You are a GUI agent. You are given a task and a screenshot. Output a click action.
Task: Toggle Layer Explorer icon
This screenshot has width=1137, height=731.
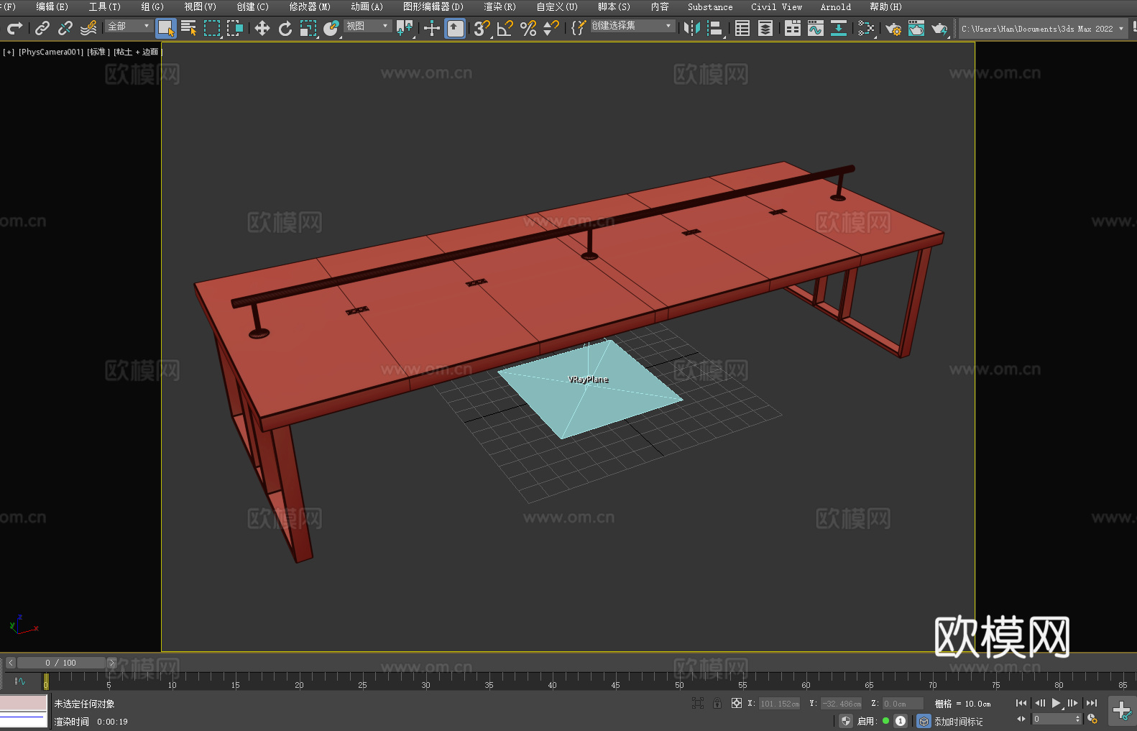(x=765, y=28)
